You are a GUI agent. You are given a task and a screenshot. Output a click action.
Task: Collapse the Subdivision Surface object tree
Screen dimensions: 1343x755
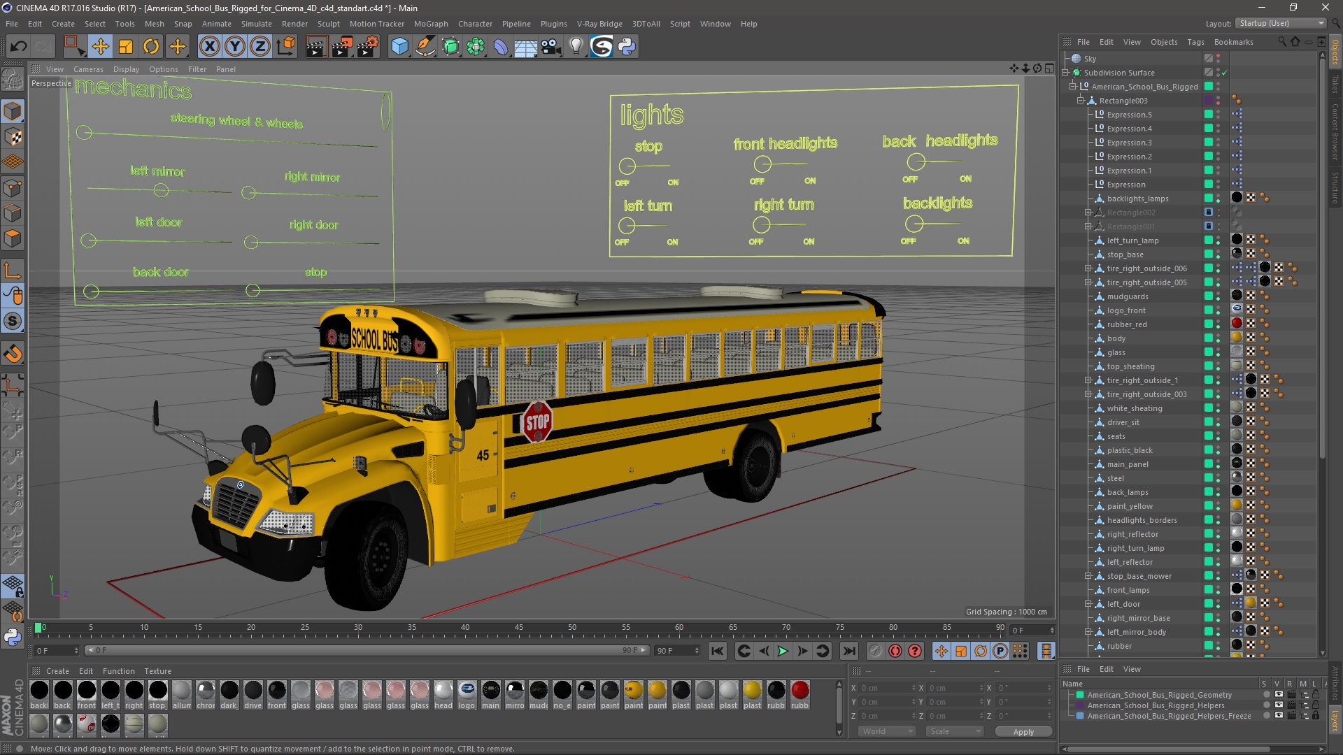[1065, 73]
